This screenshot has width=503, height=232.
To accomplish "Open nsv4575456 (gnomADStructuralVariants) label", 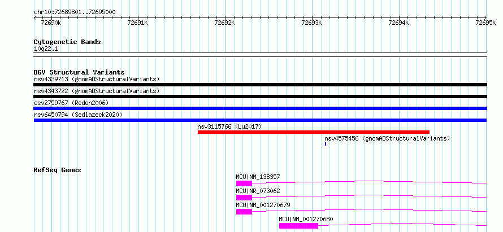I will pos(387,138).
